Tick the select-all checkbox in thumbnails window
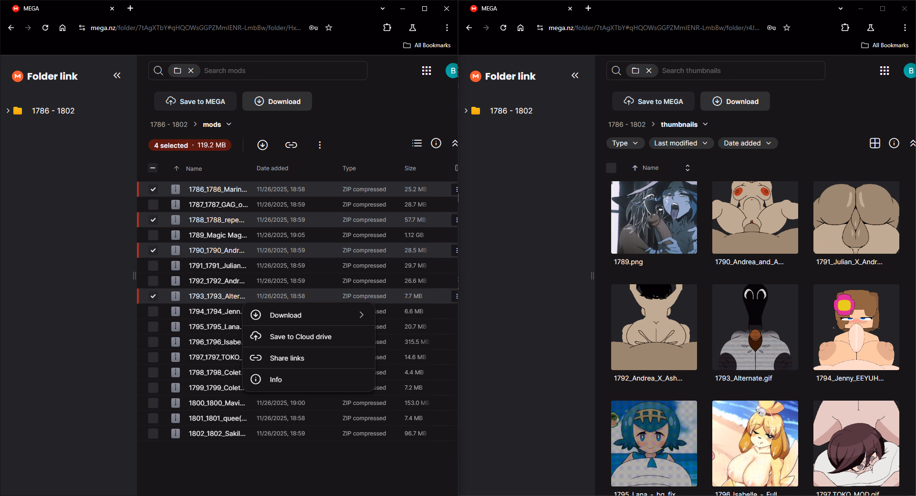Image resolution: width=916 pixels, height=496 pixels. [611, 168]
